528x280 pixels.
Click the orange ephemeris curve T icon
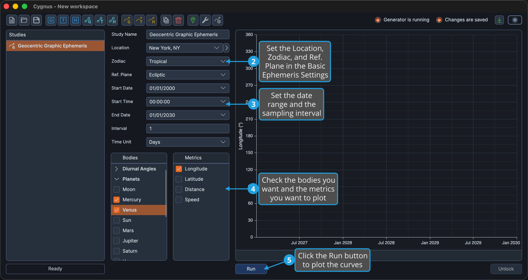pos(139,20)
